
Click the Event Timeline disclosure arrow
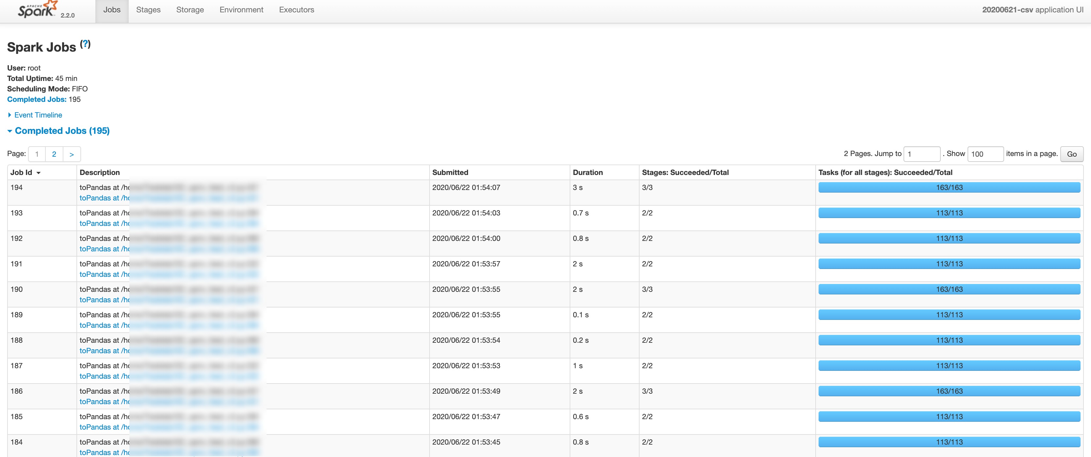coord(10,115)
